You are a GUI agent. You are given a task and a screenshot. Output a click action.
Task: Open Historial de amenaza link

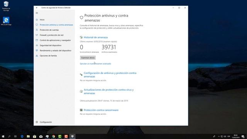tap(96, 37)
